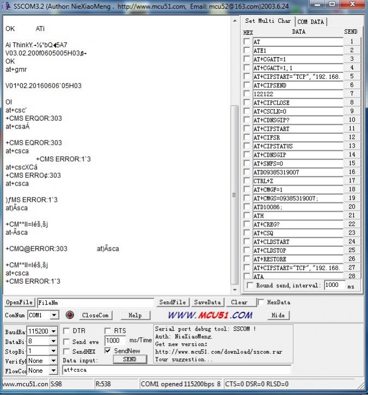Viewport: 368px width, 395px height.
Task: Enable HexData display checkbox
Action: click(x=261, y=303)
